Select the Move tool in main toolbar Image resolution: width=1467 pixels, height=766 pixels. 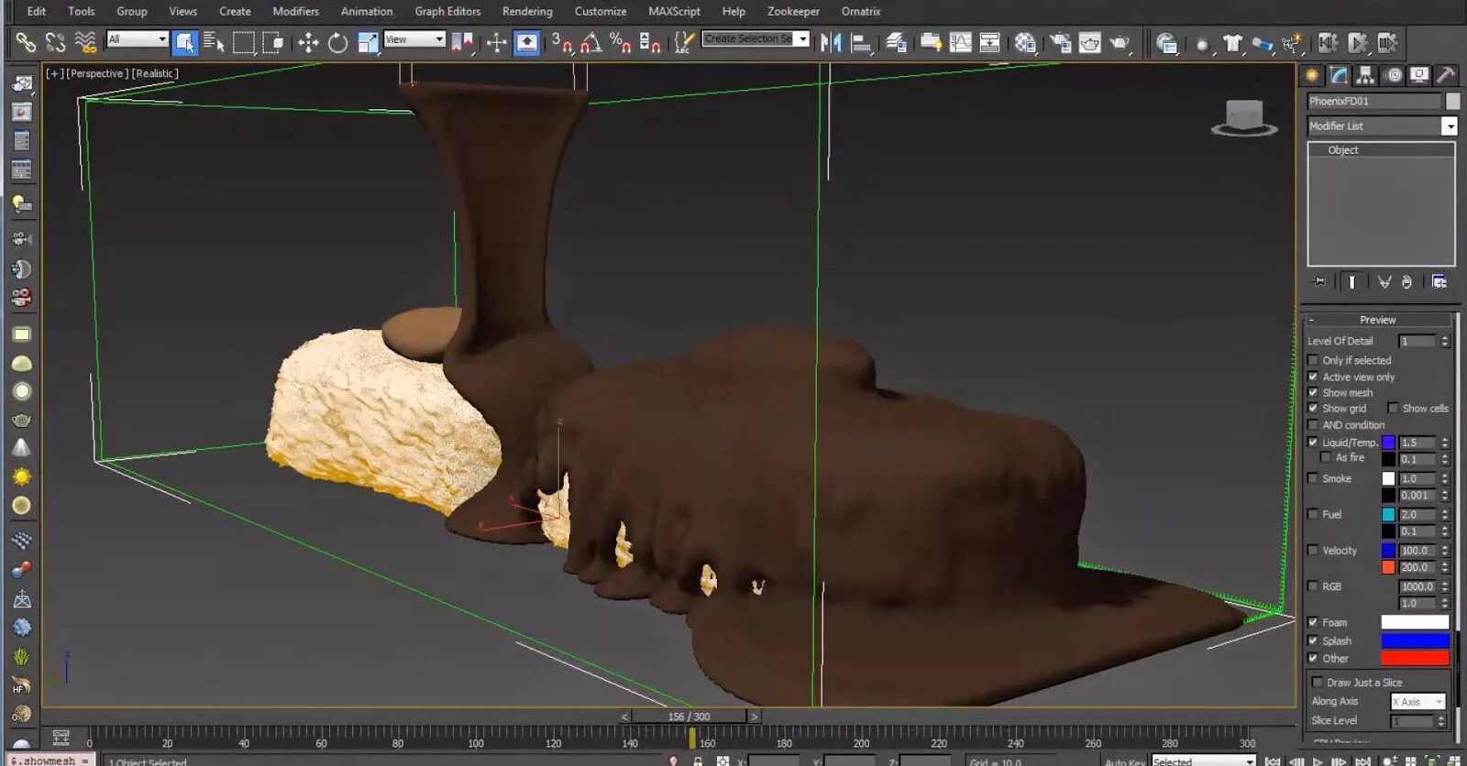(x=308, y=43)
